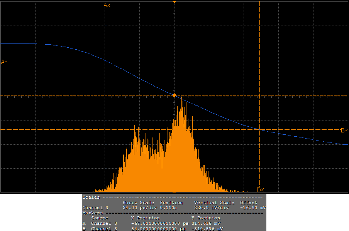The width and height of the screenshot is (349, 231).
Task: Click the tallest orange histogram peak
Action: (x=186, y=99)
